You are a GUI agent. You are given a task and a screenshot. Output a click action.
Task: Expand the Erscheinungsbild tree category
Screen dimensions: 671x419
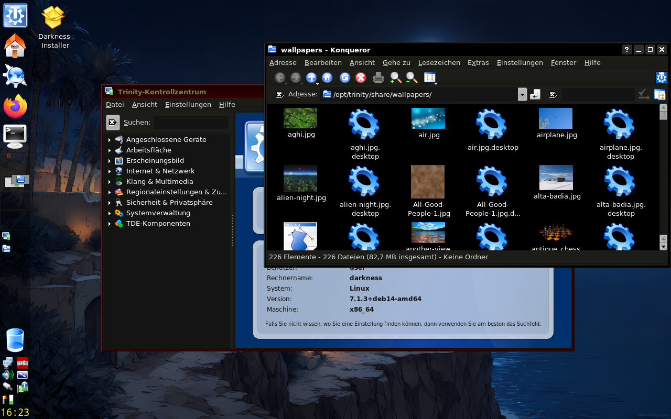(x=110, y=161)
